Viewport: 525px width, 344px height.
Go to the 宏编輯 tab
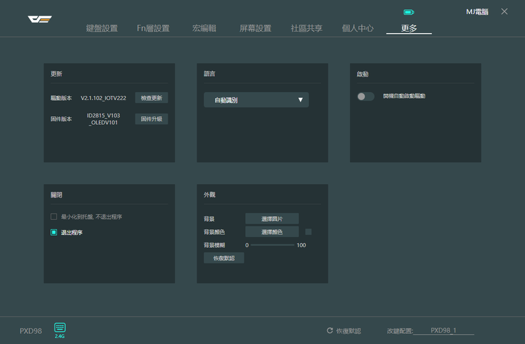click(x=204, y=28)
